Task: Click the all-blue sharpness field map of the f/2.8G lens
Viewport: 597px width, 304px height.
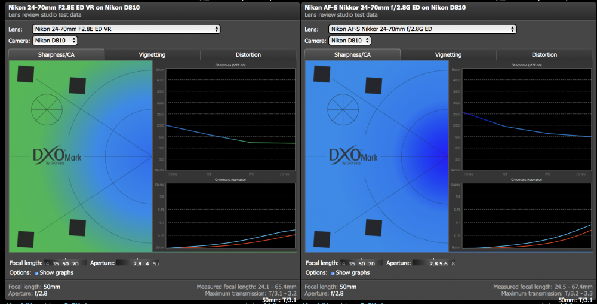Action: 377,156
